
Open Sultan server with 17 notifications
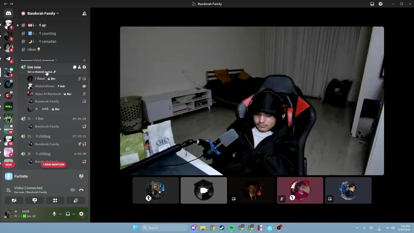8,129
